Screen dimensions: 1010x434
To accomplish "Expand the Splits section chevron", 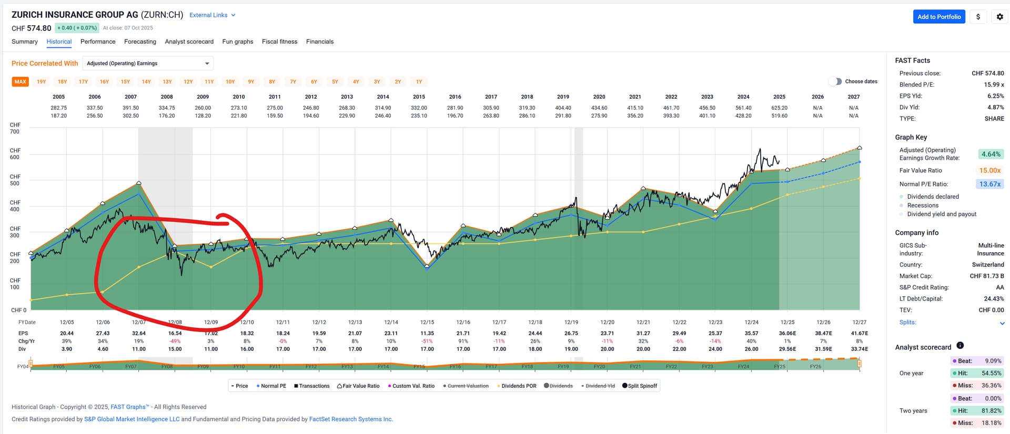I will 1002,323.
